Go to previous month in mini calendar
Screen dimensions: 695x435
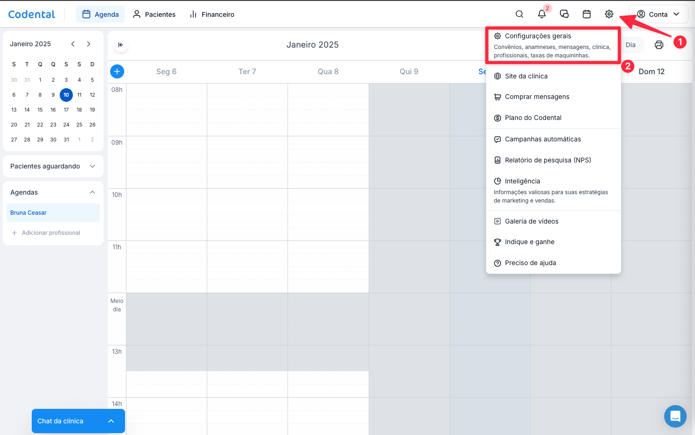[x=73, y=44]
